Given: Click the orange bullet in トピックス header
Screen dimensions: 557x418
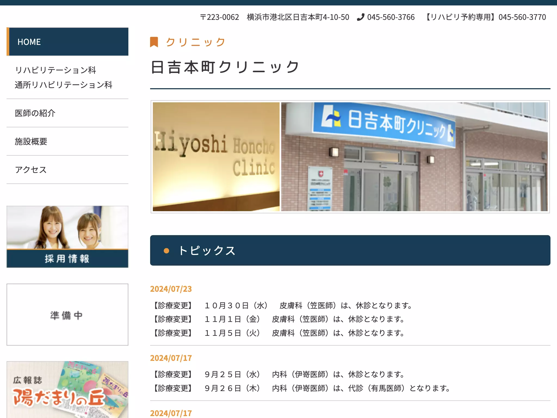Looking at the screenshot, I should pyautogui.click(x=166, y=251).
